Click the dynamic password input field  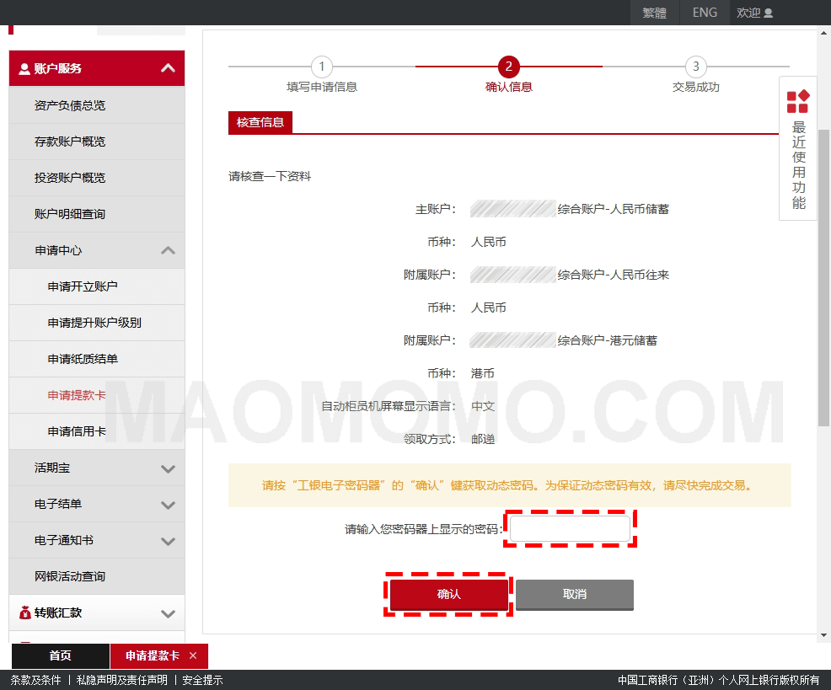[570, 529]
